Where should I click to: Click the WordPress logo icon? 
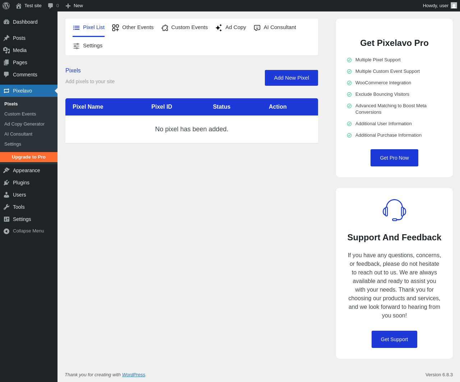click(x=6, y=6)
